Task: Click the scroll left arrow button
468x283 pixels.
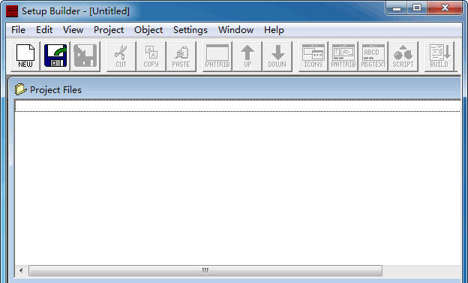Action: [21, 270]
